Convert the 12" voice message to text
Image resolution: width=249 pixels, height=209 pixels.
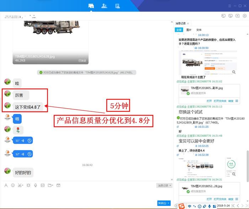(30, 154)
